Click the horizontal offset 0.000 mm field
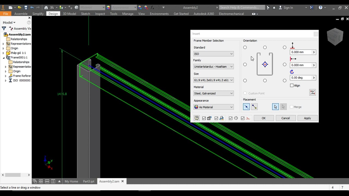The image size is (349, 196). (x=301, y=65)
